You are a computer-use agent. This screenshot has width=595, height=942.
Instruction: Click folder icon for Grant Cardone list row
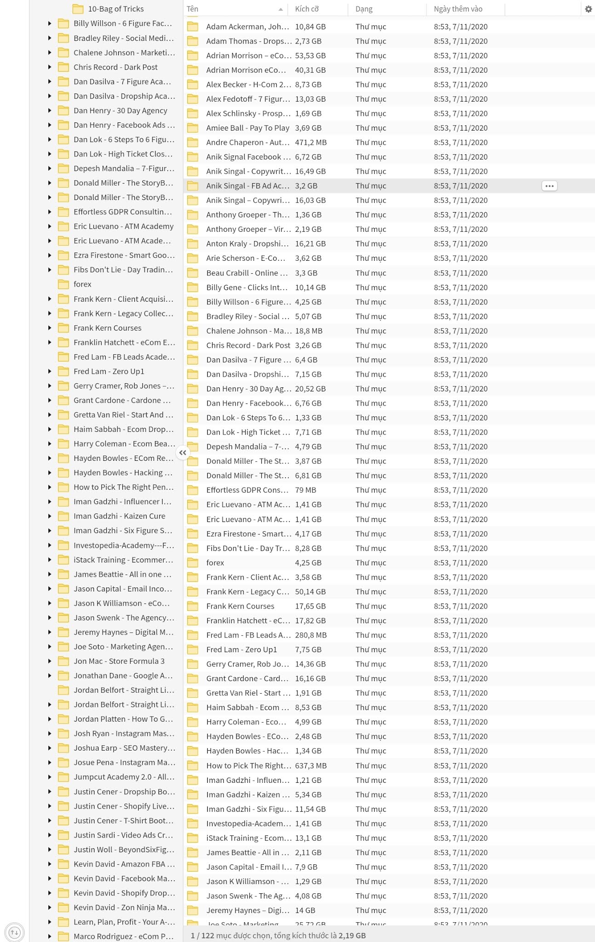[193, 678]
